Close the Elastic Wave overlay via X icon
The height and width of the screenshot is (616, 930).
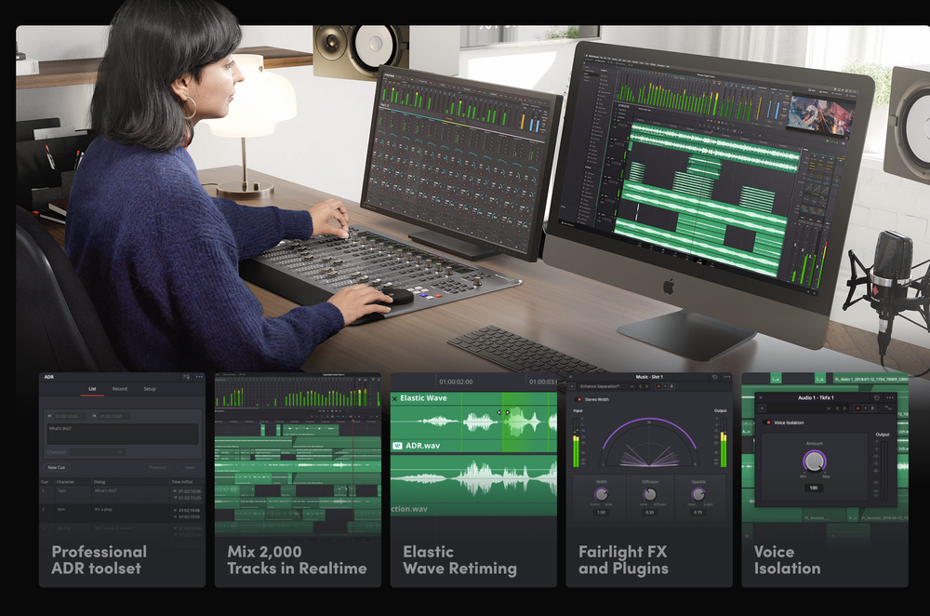tap(394, 398)
